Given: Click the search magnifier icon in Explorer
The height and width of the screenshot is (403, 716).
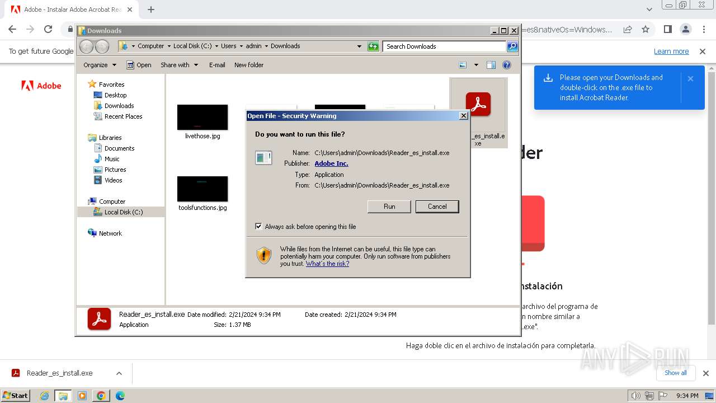Looking at the screenshot, I should click(x=512, y=46).
